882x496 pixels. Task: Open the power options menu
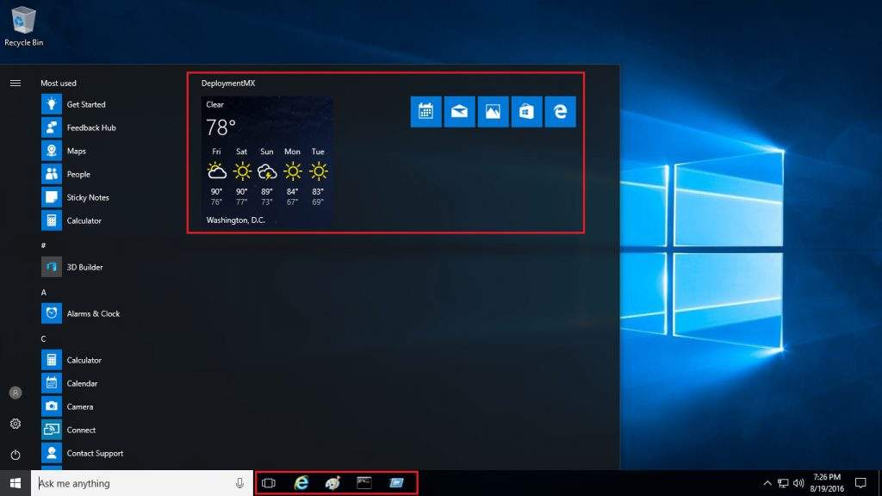click(15, 454)
